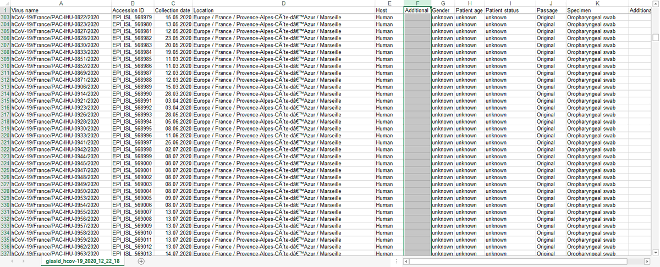Click the horizontal scrollbar left arrow

point(406,261)
